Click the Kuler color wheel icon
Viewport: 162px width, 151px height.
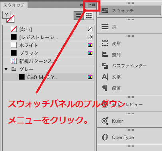(105, 121)
